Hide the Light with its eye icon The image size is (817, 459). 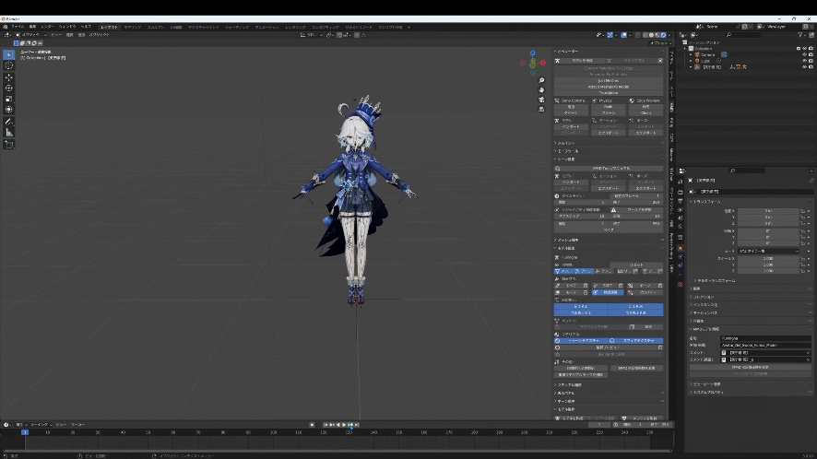(x=804, y=61)
